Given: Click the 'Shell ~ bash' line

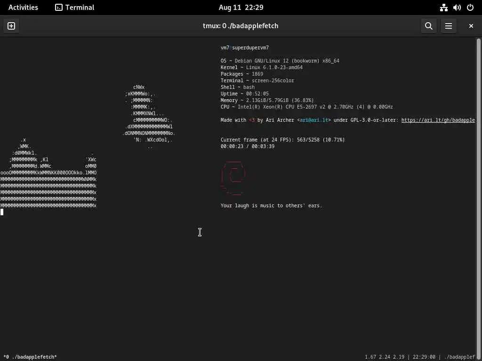Looking at the screenshot, I should [x=238, y=87].
